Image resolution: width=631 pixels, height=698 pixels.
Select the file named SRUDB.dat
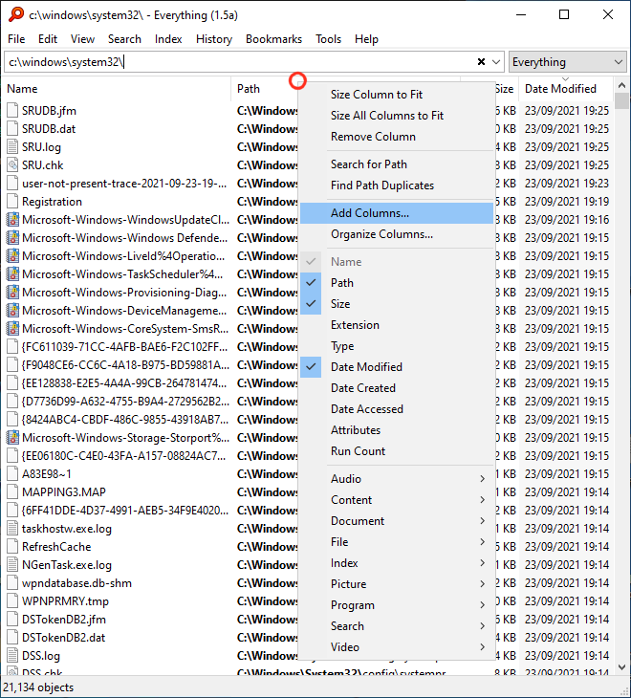(x=49, y=129)
